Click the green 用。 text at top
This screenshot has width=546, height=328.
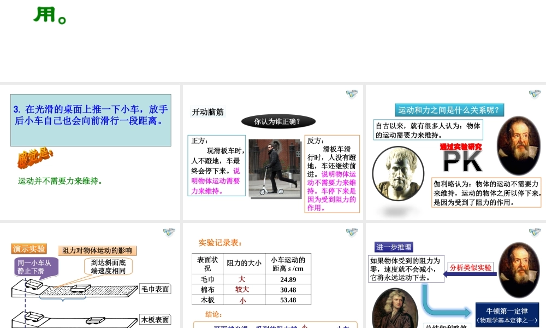[50, 15]
